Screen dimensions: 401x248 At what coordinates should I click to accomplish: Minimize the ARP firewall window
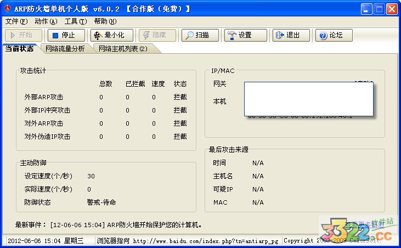pos(366,9)
